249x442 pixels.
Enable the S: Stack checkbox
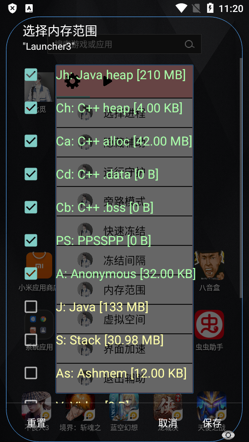pyautogui.click(x=31, y=340)
